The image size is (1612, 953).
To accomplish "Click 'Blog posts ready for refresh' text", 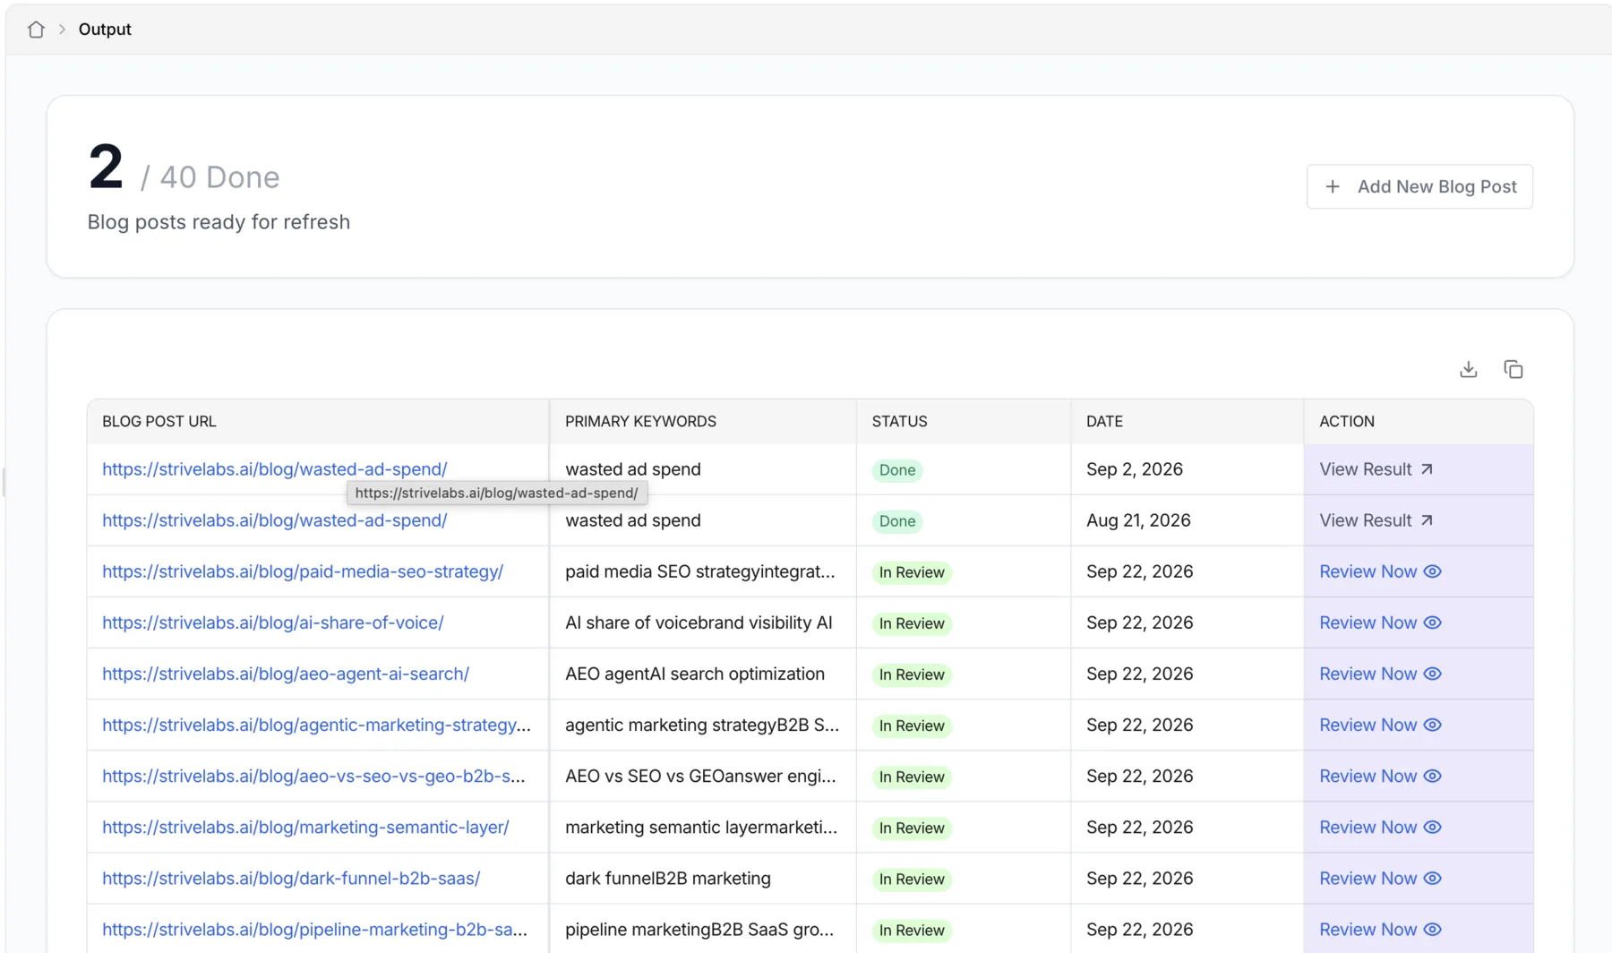I will (x=219, y=222).
